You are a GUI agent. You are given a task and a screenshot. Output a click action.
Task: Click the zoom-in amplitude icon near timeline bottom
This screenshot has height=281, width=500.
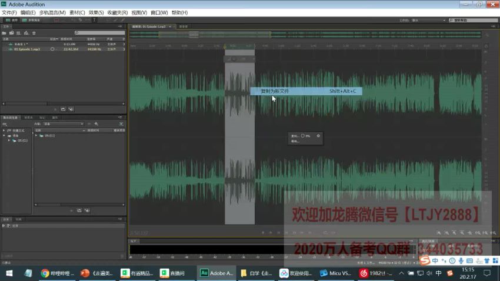point(439,233)
